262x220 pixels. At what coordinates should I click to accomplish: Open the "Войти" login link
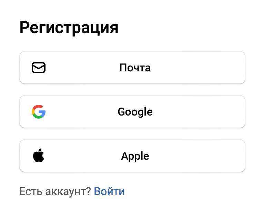click(109, 191)
